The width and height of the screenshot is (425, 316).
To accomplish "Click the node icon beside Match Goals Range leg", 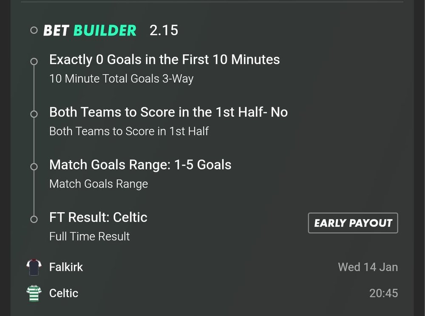I will (x=34, y=166).
